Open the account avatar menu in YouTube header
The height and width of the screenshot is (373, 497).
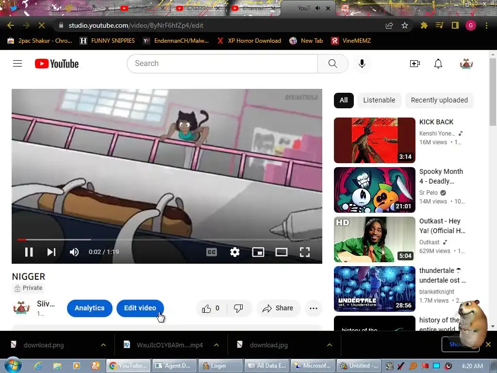tap(466, 64)
